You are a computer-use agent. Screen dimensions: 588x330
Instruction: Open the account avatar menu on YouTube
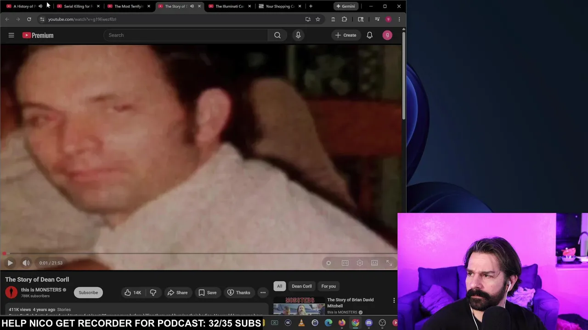coord(387,35)
